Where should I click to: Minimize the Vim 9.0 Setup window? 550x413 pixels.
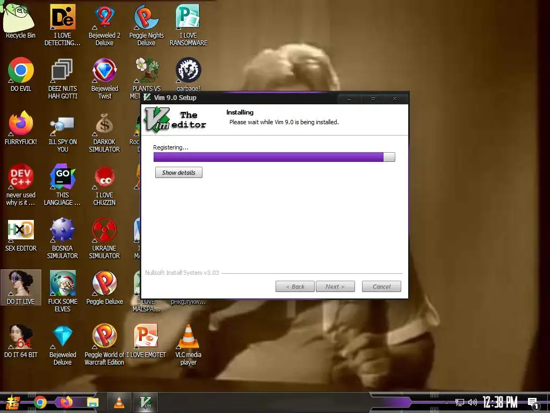(x=349, y=99)
